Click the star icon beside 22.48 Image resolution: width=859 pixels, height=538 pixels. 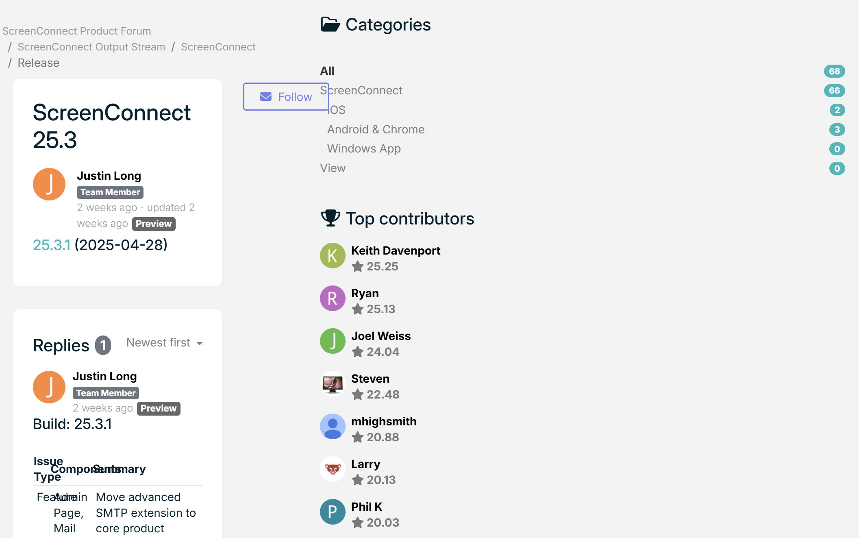pyautogui.click(x=357, y=394)
